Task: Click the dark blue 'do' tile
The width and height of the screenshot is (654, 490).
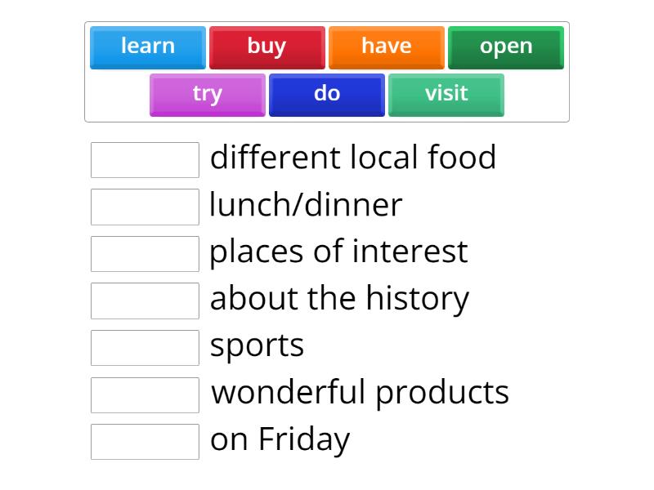Action: click(x=326, y=94)
